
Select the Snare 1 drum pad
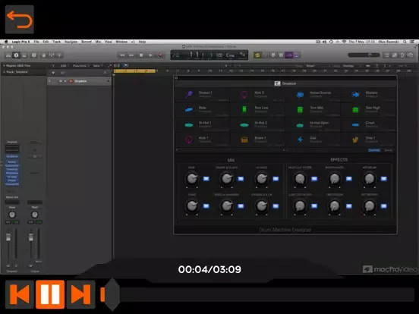point(257,140)
